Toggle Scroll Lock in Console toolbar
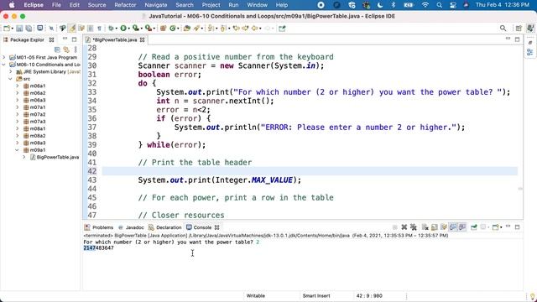Viewport: 537px width, 302px height. (x=435, y=227)
